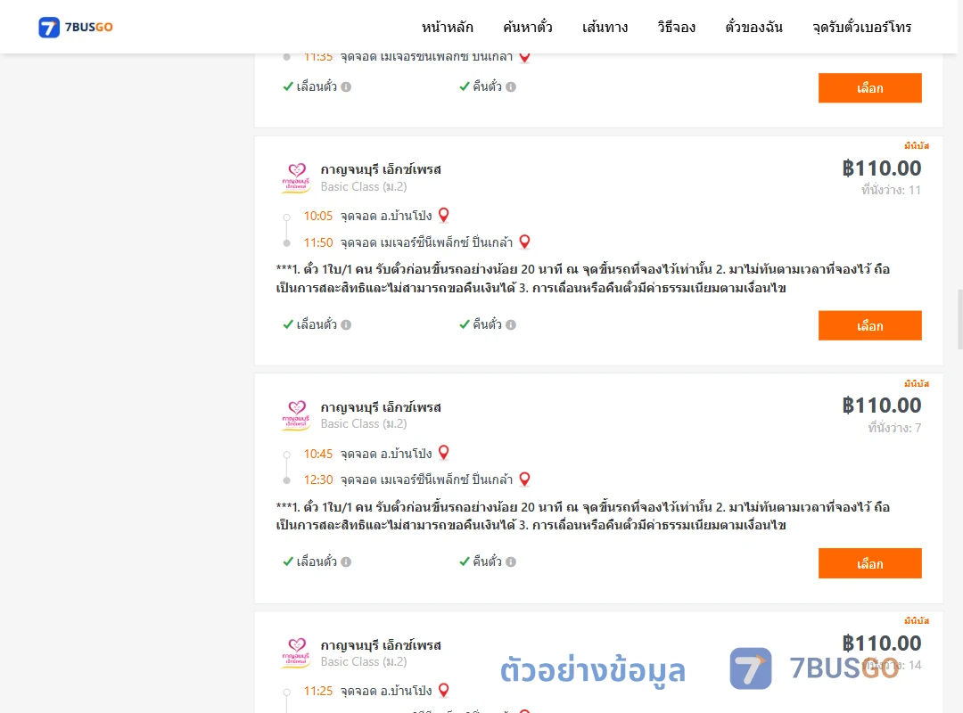This screenshot has width=963, height=713.
Task: Open the หน้าหลัก menu item
Action: 447,27
